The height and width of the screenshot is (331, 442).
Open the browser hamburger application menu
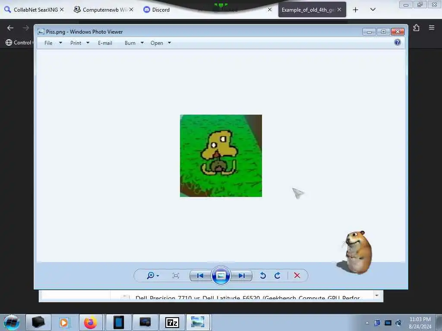point(432,28)
